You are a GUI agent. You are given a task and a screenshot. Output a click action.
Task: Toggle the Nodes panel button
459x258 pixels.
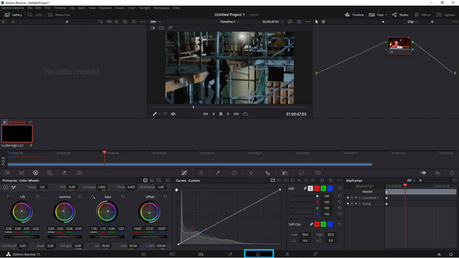click(x=400, y=15)
